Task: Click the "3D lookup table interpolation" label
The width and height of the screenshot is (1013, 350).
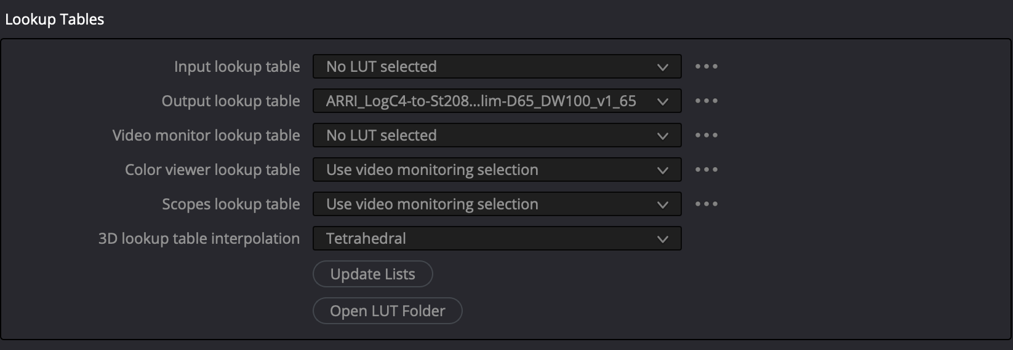Action: coord(199,238)
